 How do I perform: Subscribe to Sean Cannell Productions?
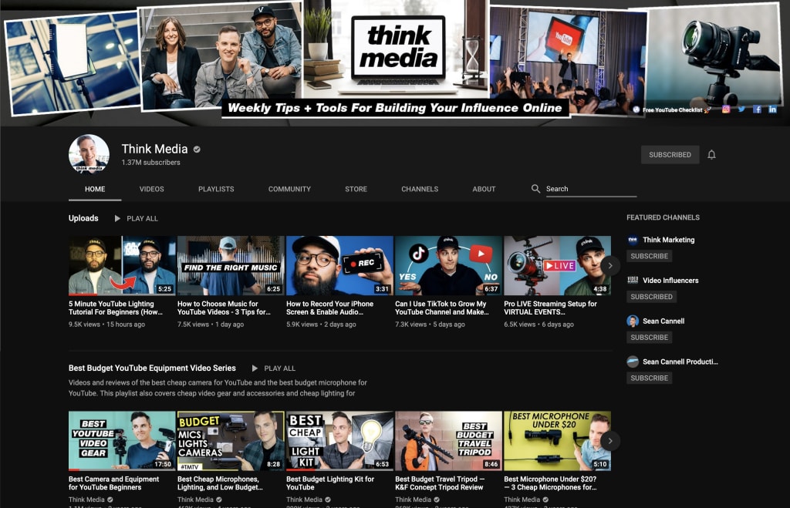pyautogui.click(x=650, y=378)
